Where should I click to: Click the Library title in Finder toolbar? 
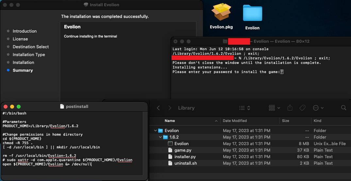[x=186, y=108]
